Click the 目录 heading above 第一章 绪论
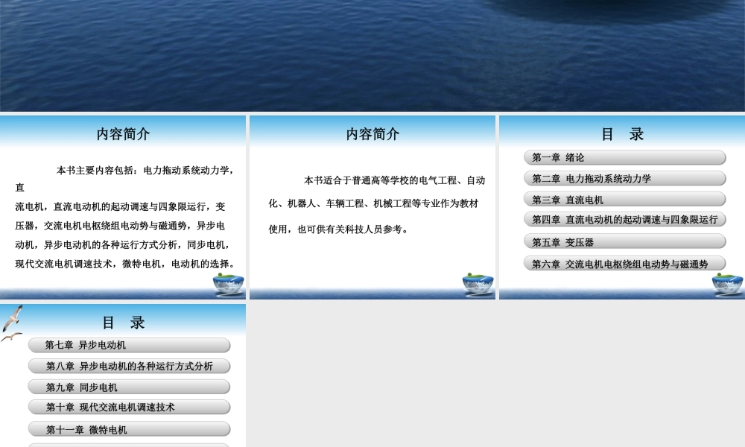This screenshot has width=745, height=447. coord(622,134)
